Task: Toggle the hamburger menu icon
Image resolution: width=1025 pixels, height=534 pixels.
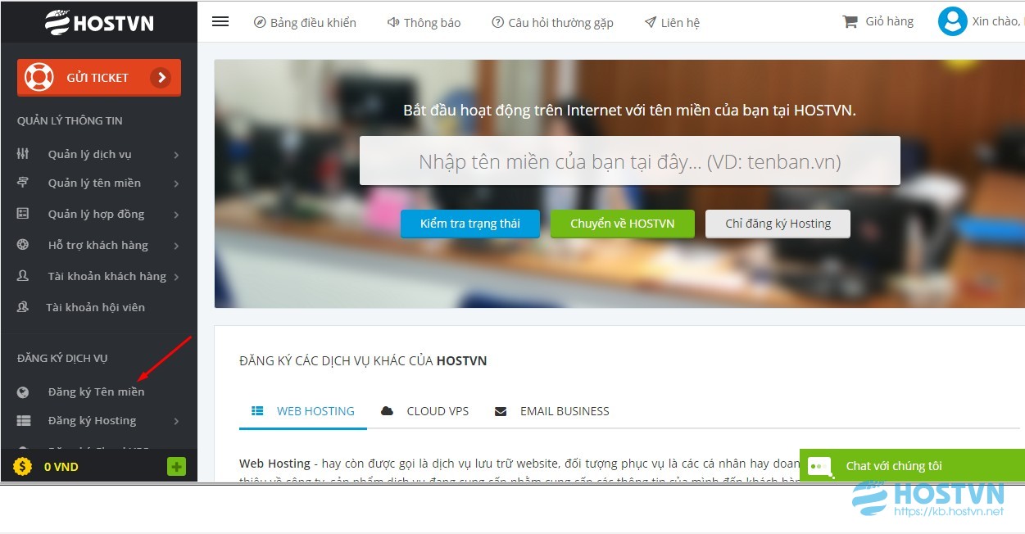Action: point(220,22)
